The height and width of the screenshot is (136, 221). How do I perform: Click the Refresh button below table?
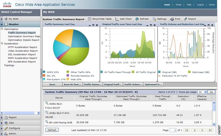tap(52, 130)
